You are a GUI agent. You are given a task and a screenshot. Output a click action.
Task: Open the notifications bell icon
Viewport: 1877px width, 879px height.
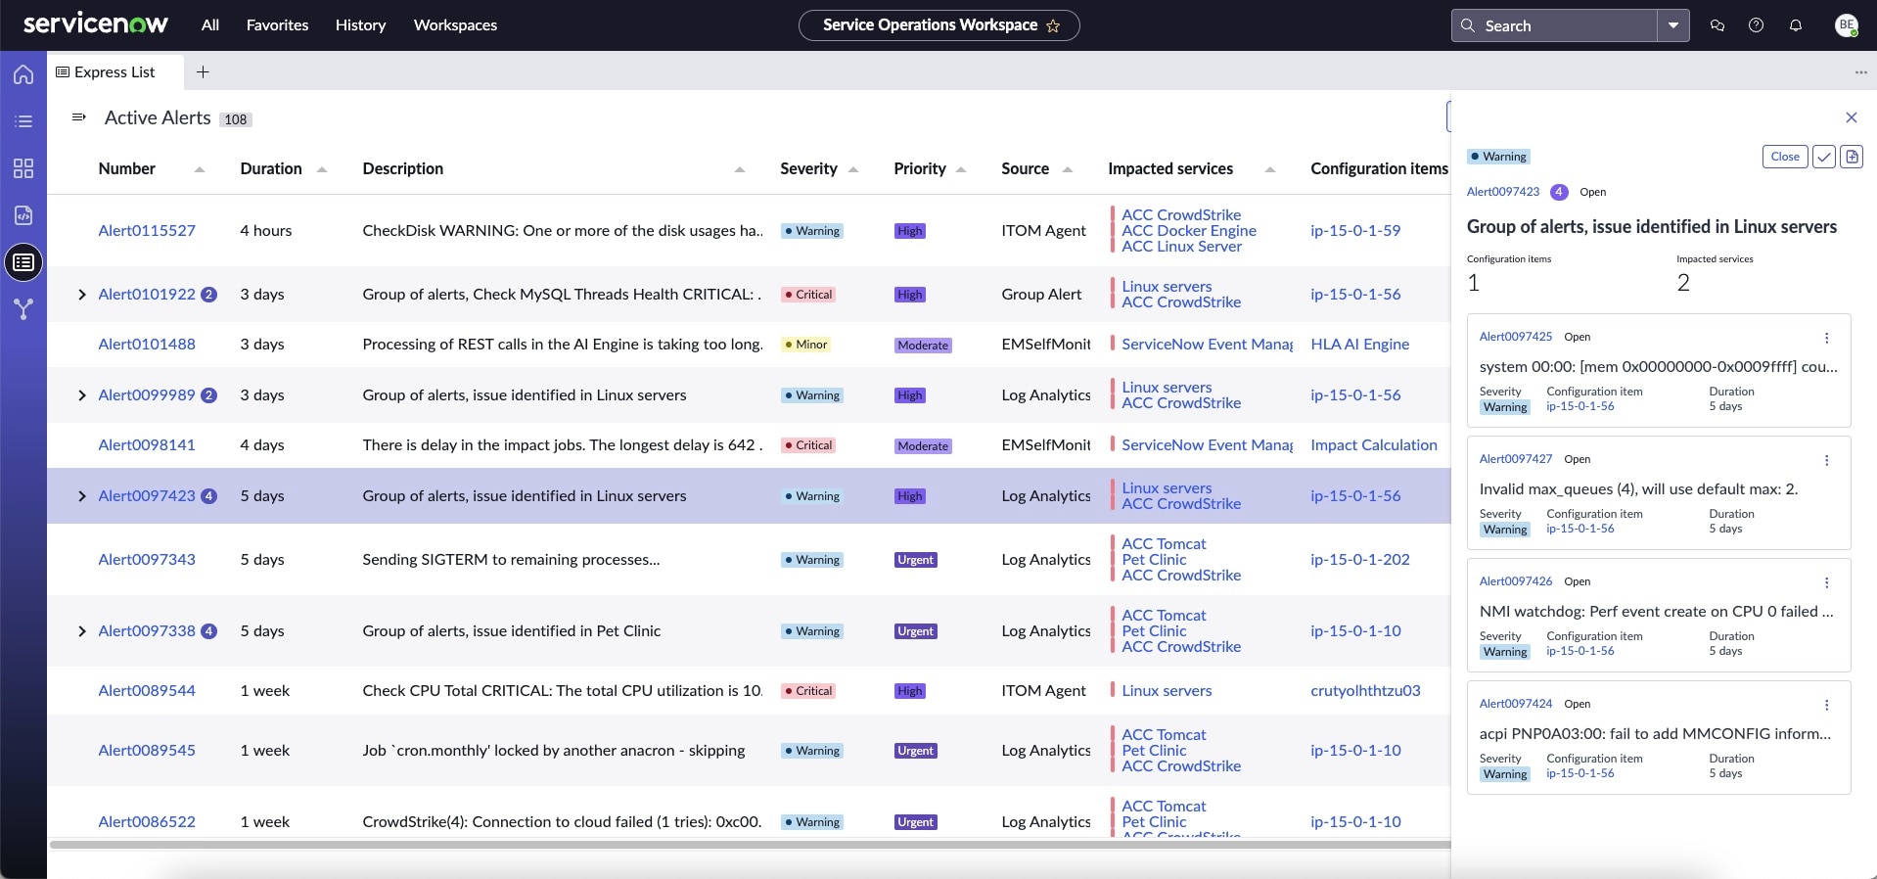(1795, 25)
